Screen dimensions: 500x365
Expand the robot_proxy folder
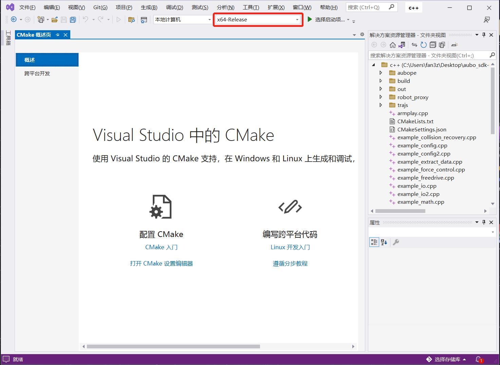pyautogui.click(x=381, y=97)
